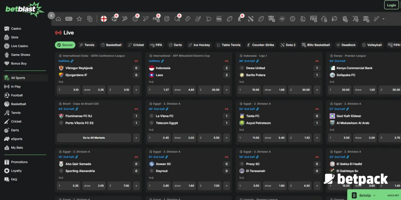Open My Bets in the sidebar
Screen dimensions: 401x200
(x=17, y=147)
